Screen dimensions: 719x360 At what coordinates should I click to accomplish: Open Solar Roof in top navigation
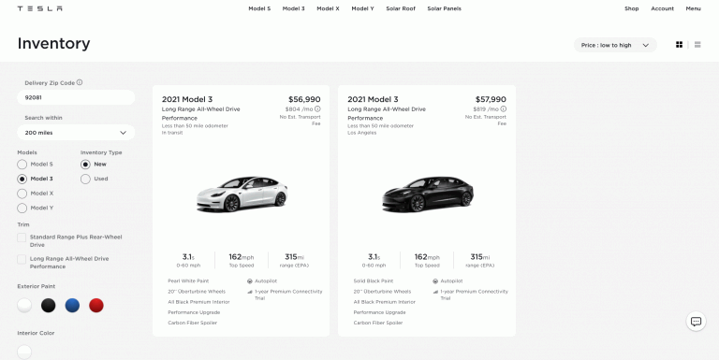click(401, 8)
